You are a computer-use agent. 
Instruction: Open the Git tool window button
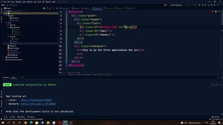point(6,117)
